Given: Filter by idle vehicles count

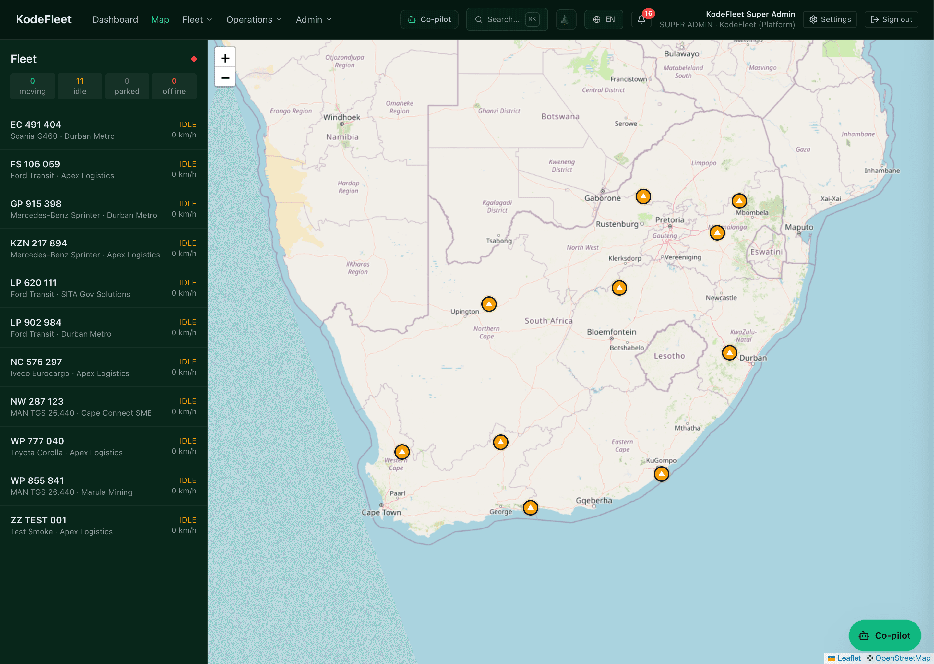Looking at the screenshot, I should [x=80, y=86].
